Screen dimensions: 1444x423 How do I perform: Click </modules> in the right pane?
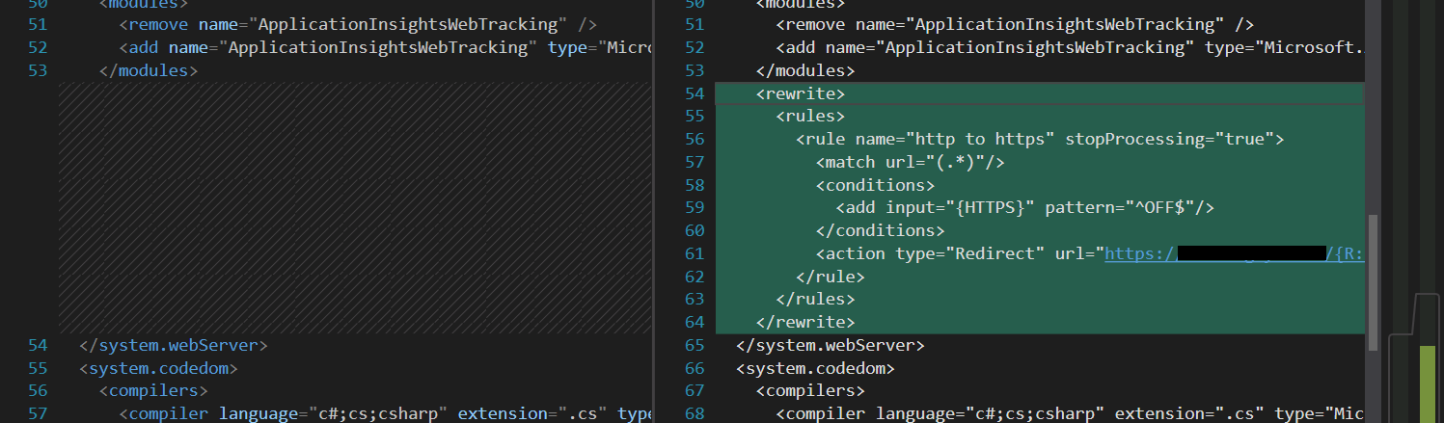click(x=805, y=70)
